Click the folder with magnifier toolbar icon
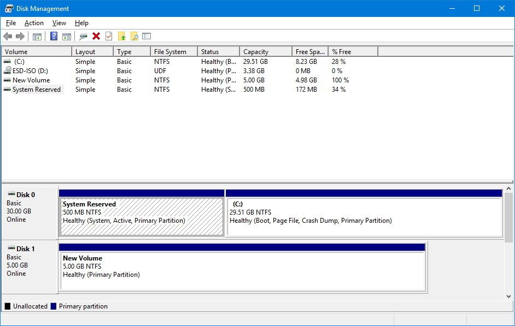The image size is (515, 326). [134, 37]
